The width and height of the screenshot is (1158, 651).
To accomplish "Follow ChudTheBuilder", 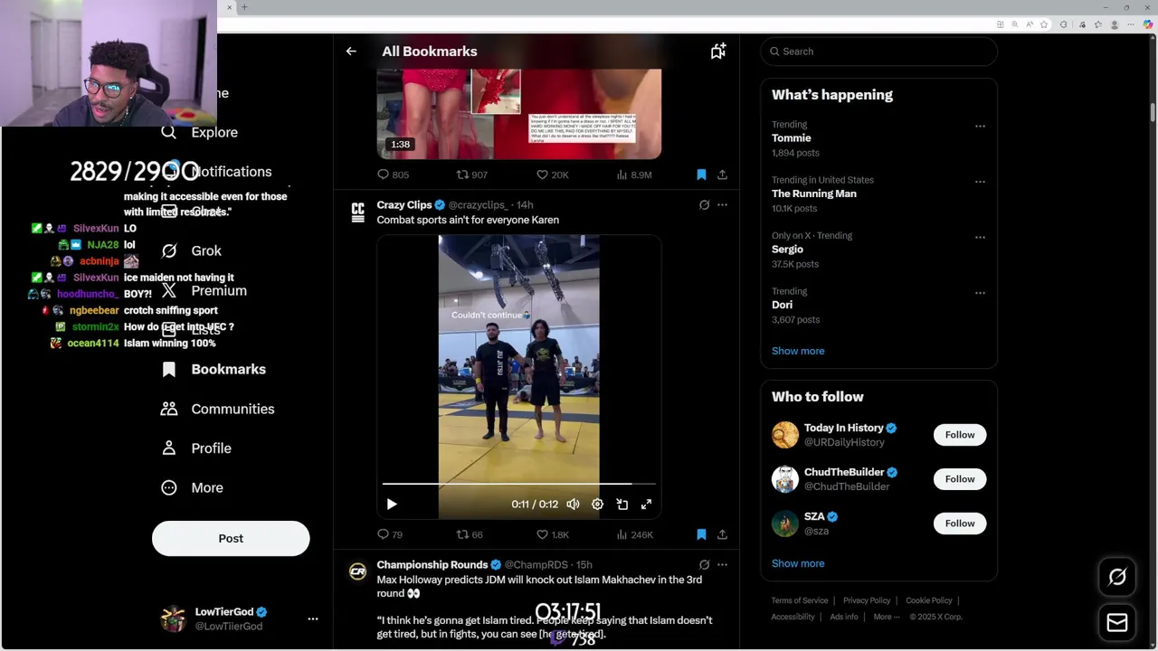I will click(x=960, y=479).
